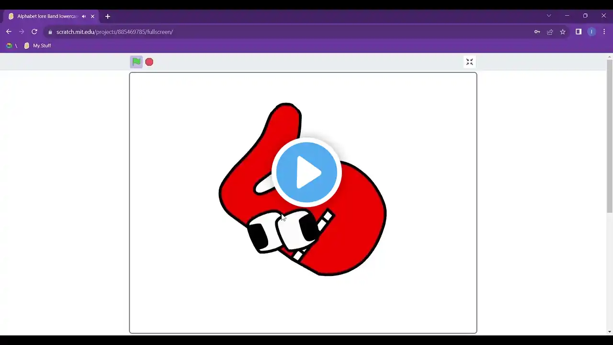Open the saved passwords key icon

(x=537, y=32)
